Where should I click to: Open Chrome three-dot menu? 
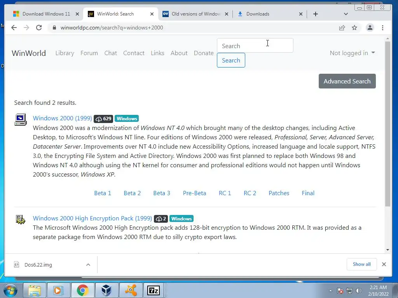(x=382, y=28)
